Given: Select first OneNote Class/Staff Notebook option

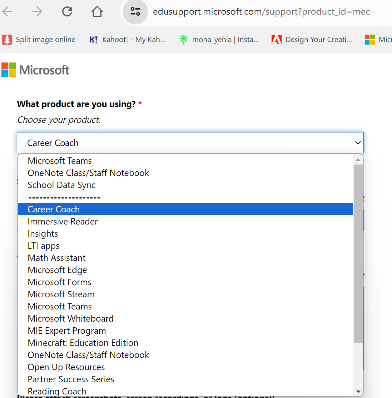Looking at the screenshot, I should tap(185, 173).
